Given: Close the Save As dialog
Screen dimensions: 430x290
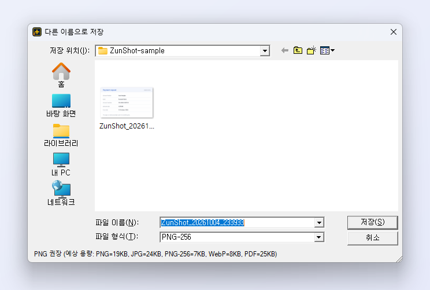Looking at the screenshot, I should [x=394, y=32].
